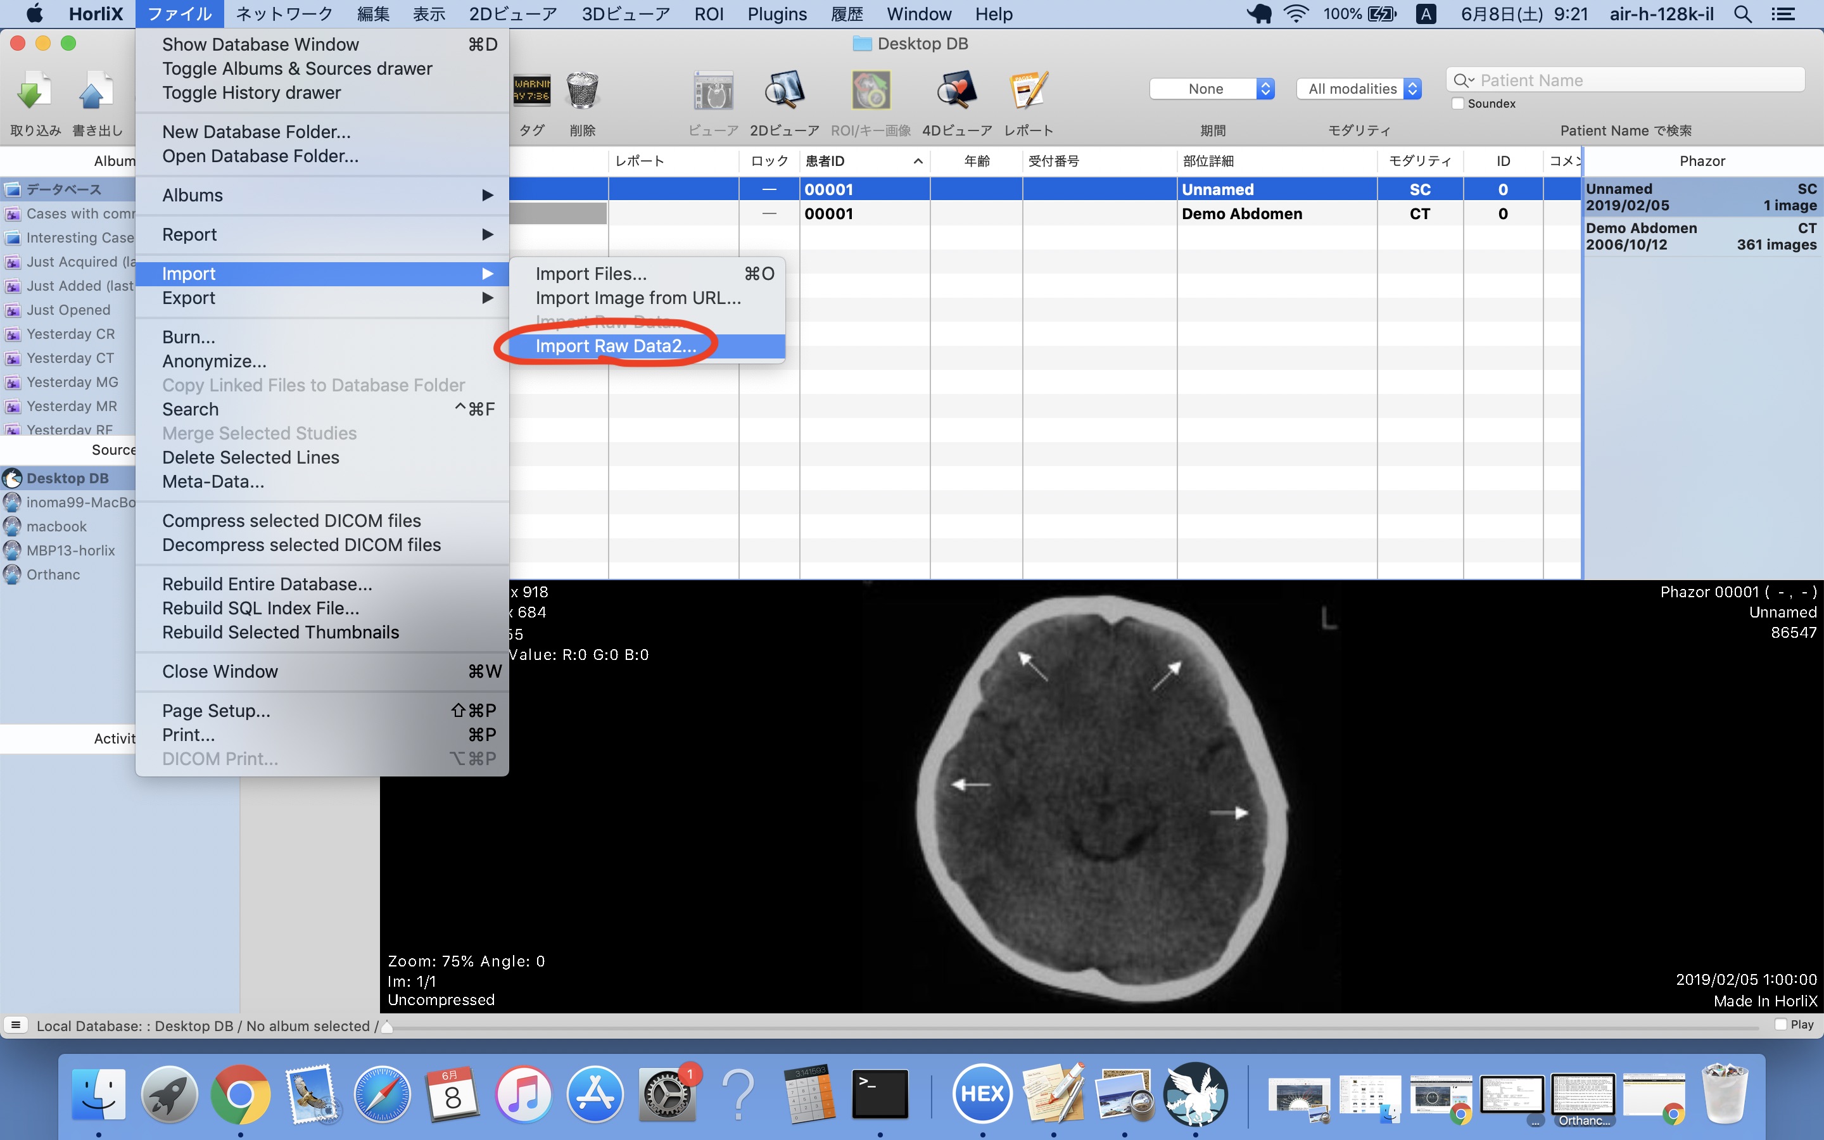Click the モダリティ column header

[1420, 161]
